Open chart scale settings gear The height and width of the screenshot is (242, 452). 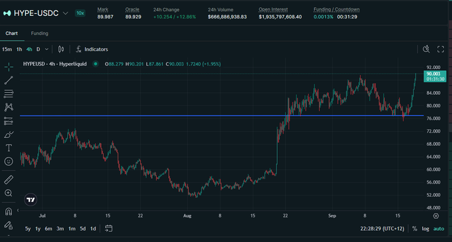(436, 216)
